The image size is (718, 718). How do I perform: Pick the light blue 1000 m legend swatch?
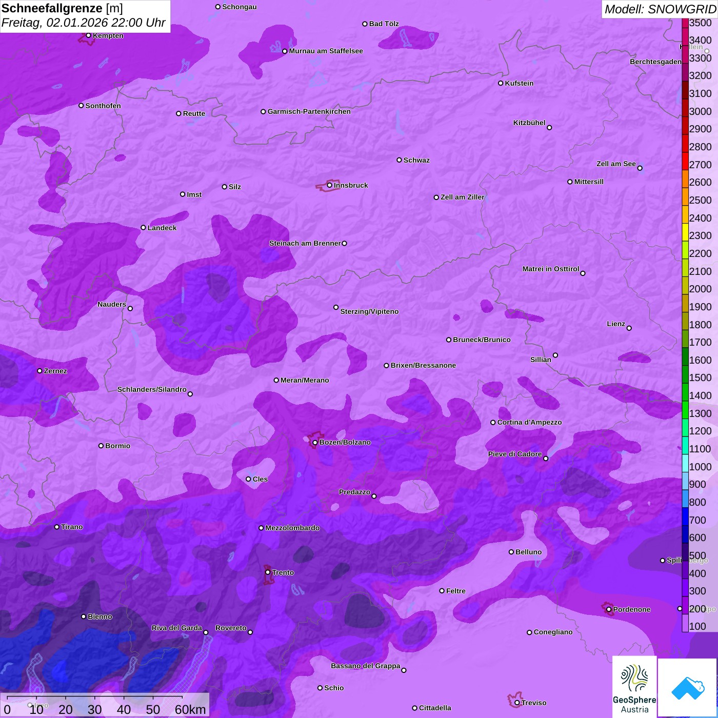point(685,463)
